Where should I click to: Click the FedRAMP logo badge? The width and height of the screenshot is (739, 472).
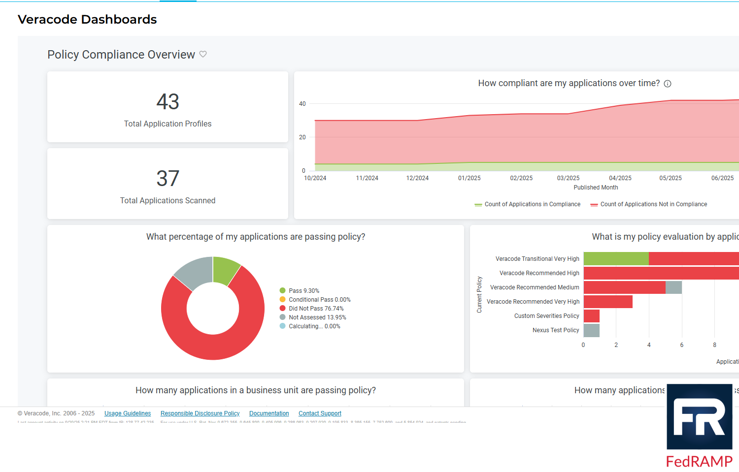point(699,425)
